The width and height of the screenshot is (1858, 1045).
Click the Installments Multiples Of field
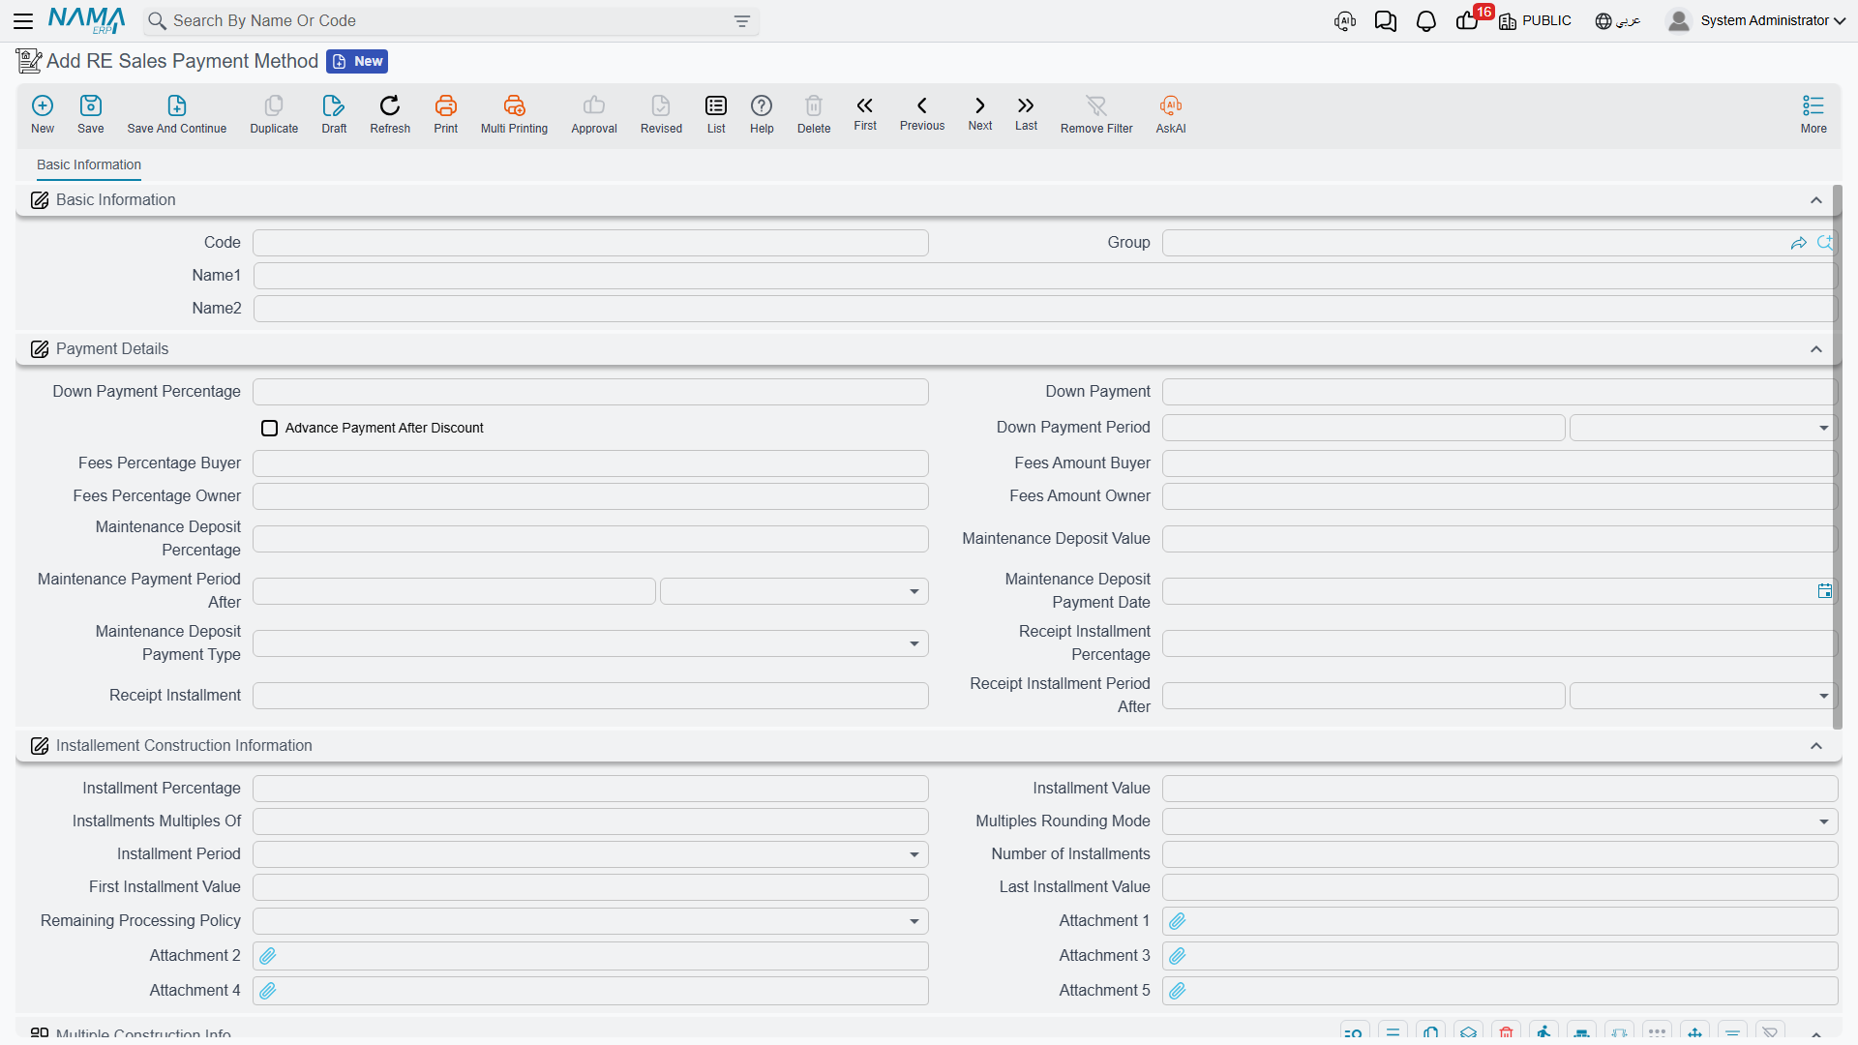(x=590, y=821)
